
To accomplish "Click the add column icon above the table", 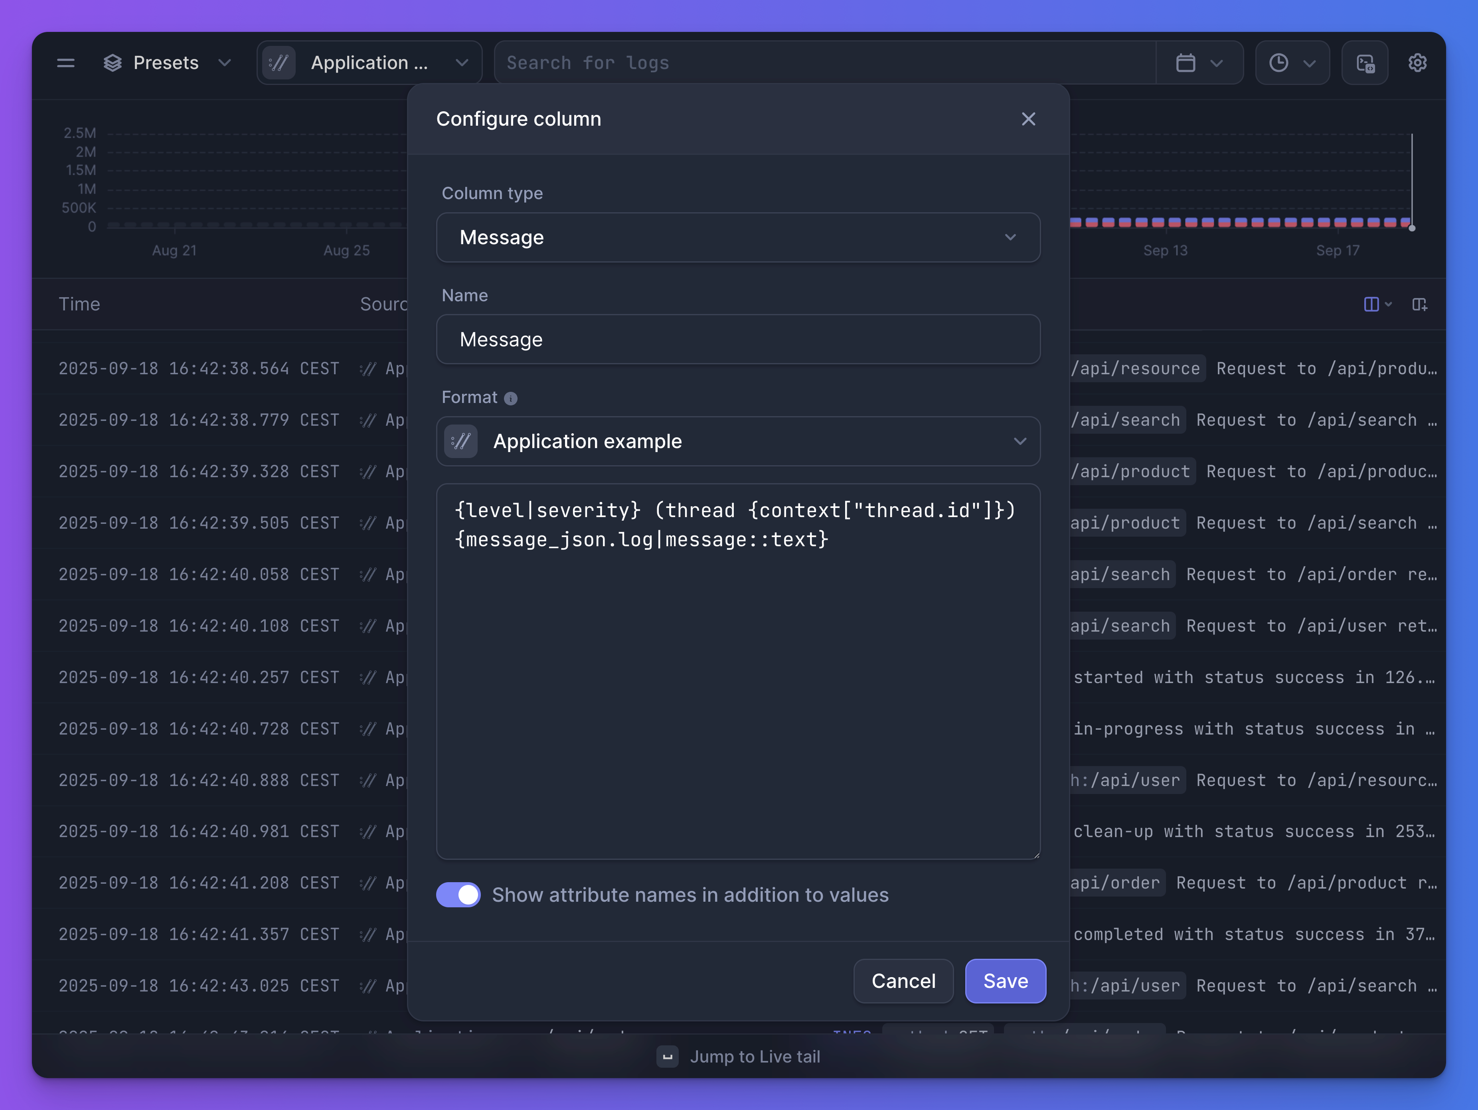I will click(1421, 305).
